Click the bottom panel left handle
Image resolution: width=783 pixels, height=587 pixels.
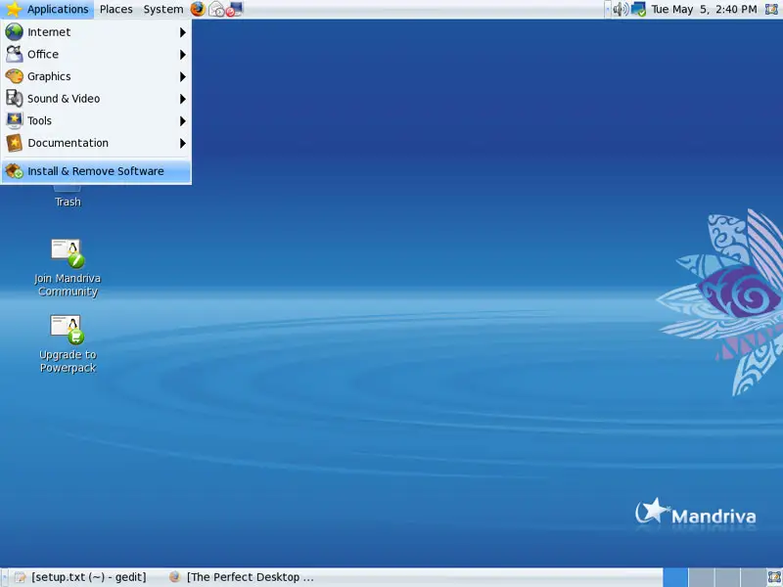click(5, 577)
